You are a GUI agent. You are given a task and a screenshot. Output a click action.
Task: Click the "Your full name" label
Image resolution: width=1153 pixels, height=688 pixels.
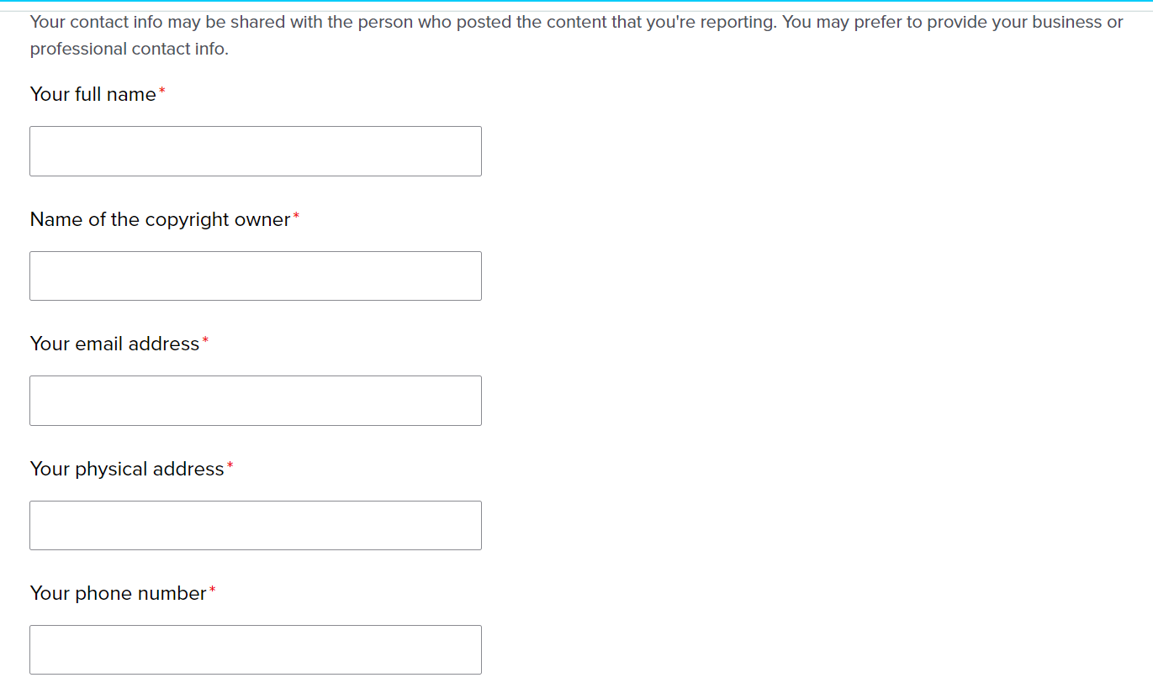point(93,94)
